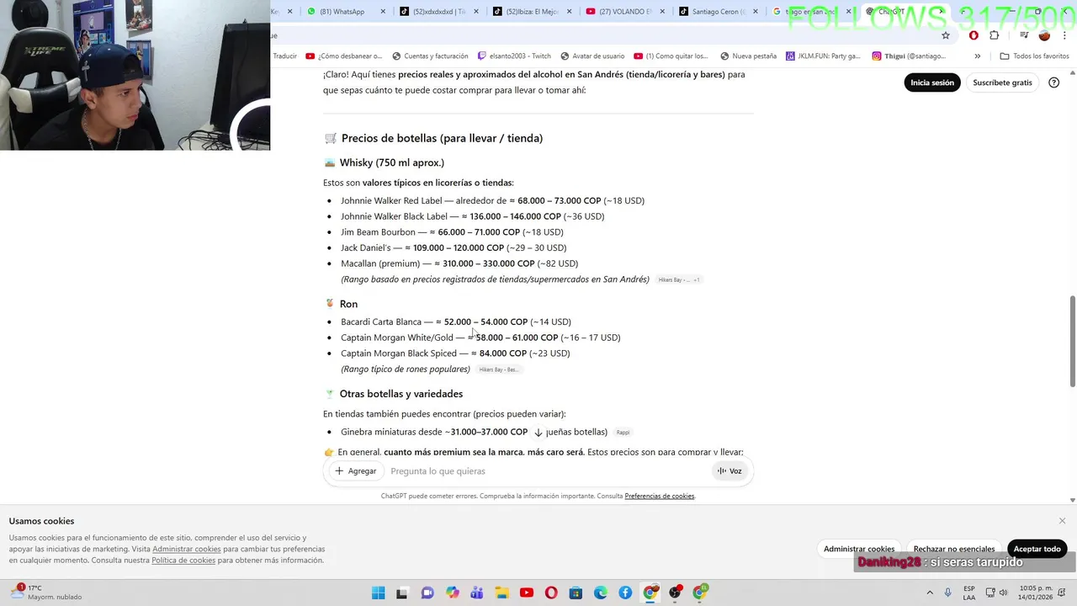Click the Opera extension icon in toolbar

pyautogui.click(x=974, y=35)
